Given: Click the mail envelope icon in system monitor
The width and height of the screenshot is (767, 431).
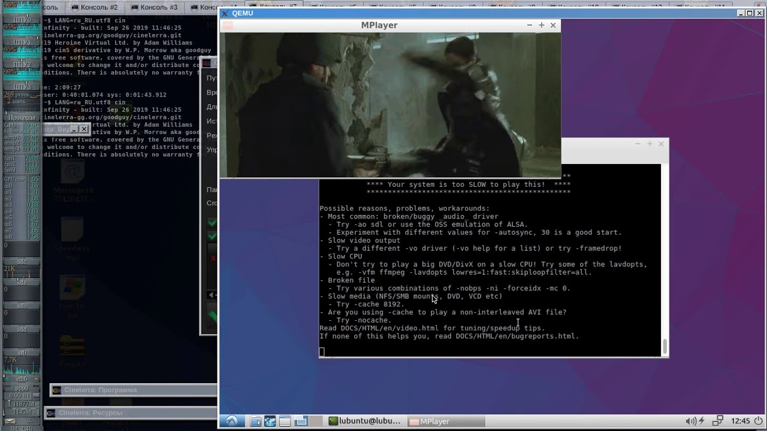Looking at the screenshot, I should pyautogui.click(x=10, y=421).
